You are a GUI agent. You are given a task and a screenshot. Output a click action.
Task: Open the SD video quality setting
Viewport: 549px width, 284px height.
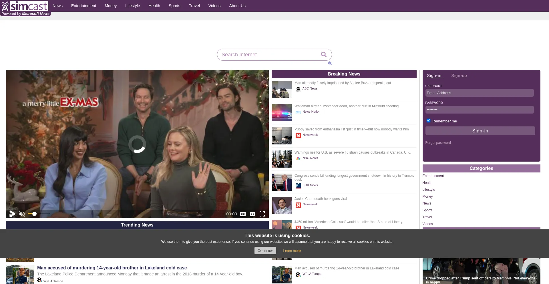243,214
